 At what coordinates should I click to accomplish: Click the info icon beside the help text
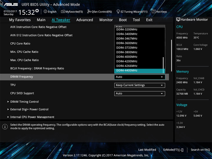[x=5, y=127]
